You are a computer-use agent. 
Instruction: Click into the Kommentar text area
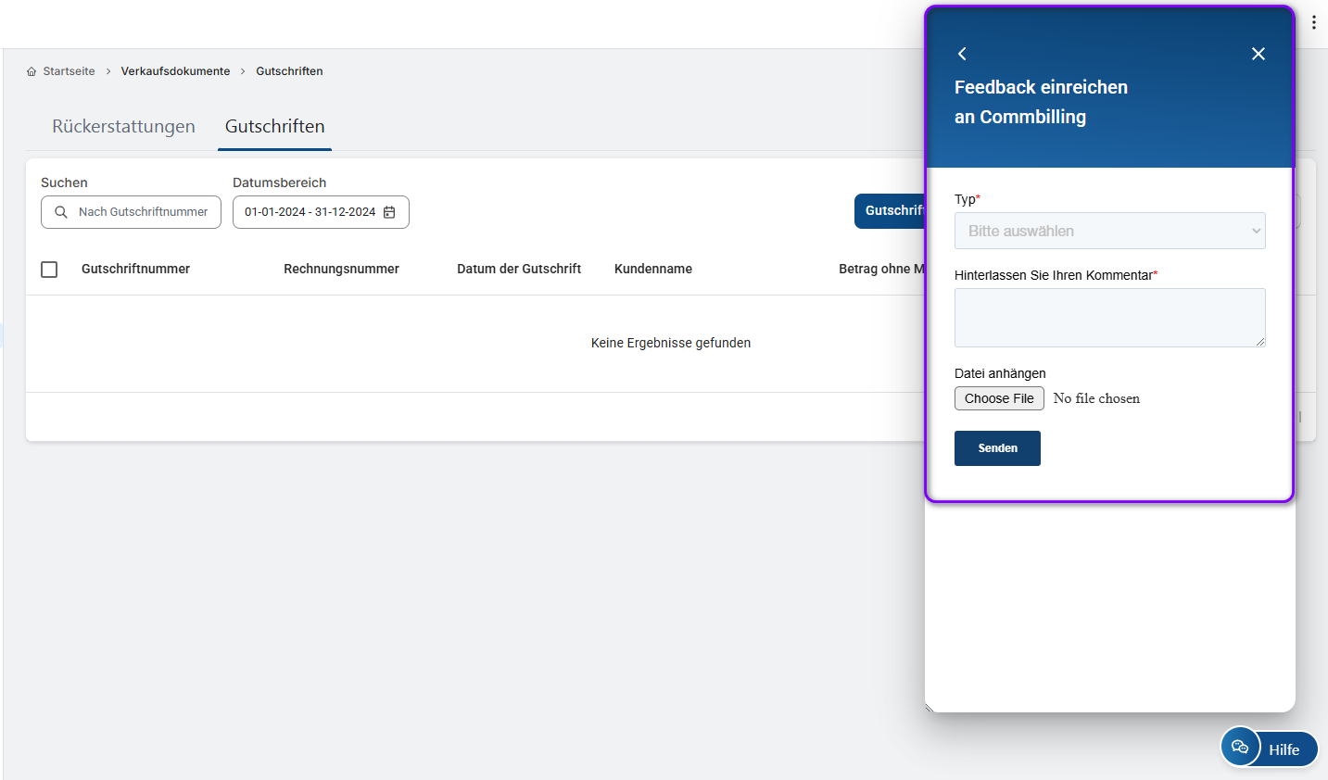[x=1108, y=317]
